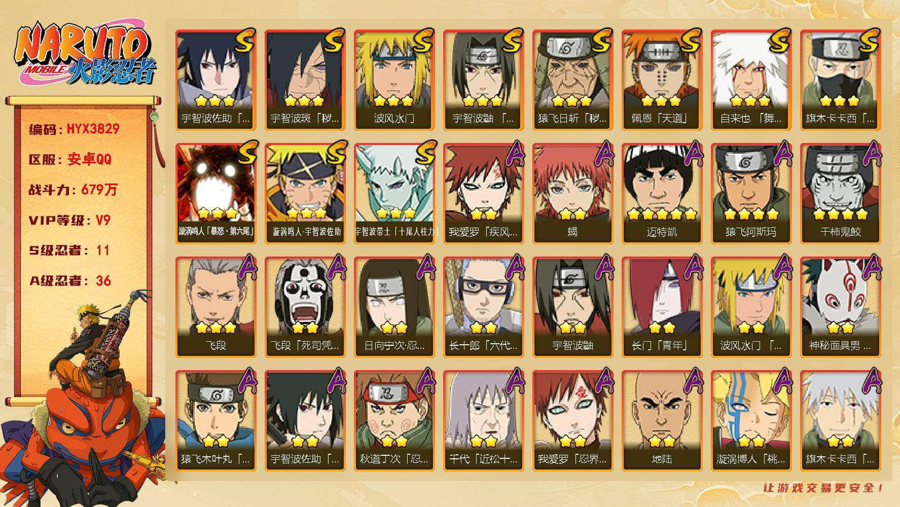Select the 飞段 three-star ninja card
900x507 pixels.
[215, 307]
